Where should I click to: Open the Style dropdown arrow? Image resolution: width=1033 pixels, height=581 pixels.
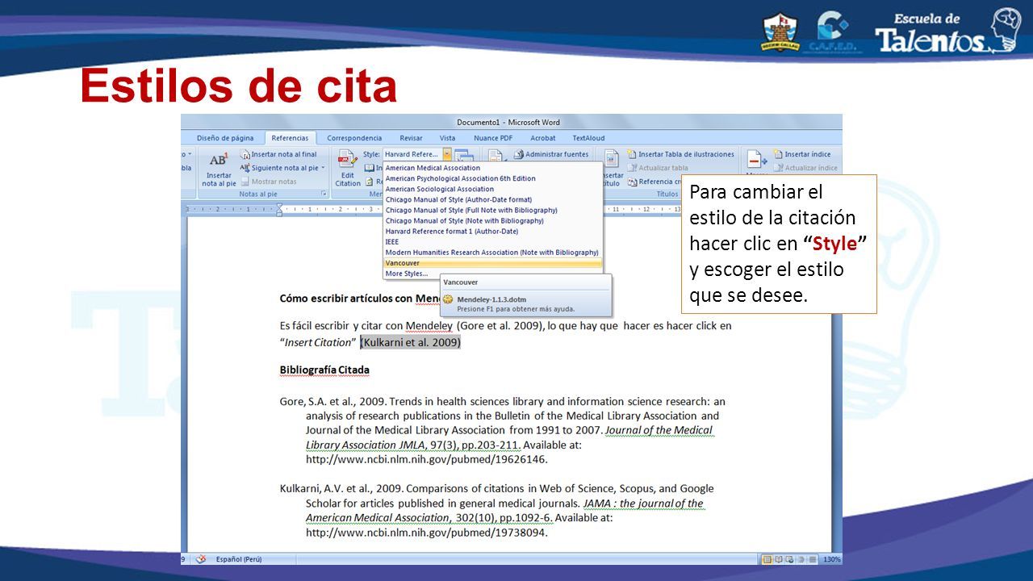[x=447, y=154]
